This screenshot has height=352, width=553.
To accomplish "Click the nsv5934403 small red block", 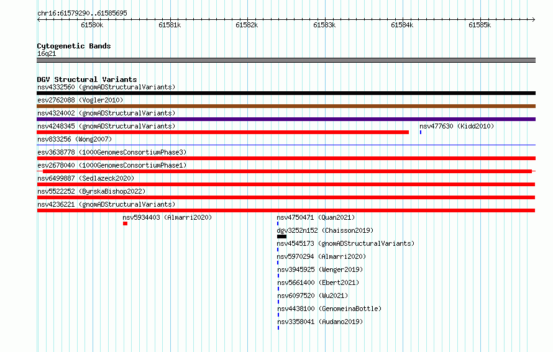I will (x=125, y=223).
